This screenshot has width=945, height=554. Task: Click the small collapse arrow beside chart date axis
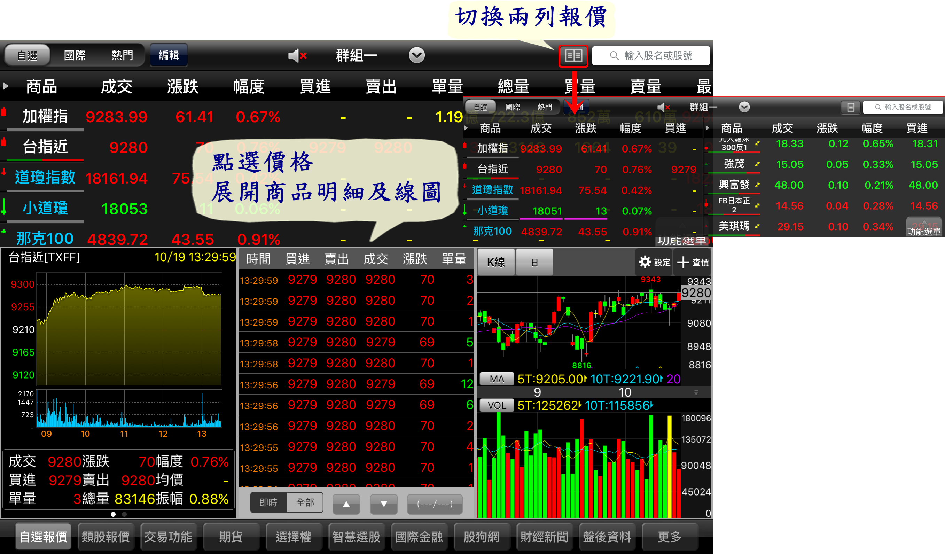tap(696, 393)
